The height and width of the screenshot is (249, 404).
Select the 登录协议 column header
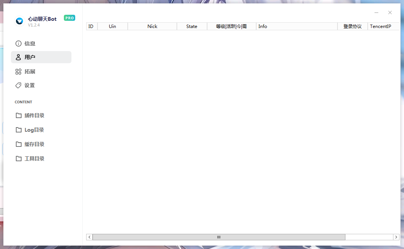point(352,26)
